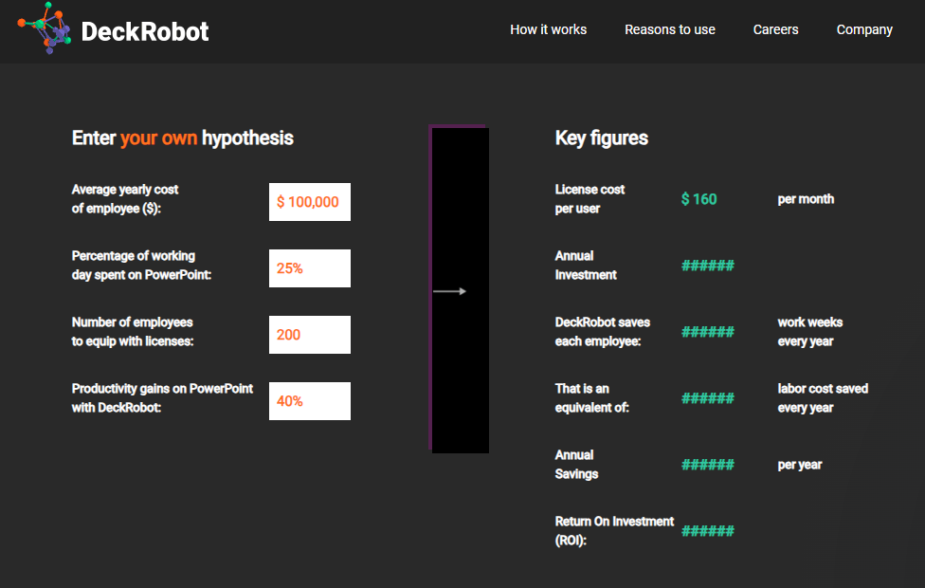925x588 pixels.
Task: Click the Enter your own hypothesis heading
Action: pyautogui.click(x=182, y=138)
